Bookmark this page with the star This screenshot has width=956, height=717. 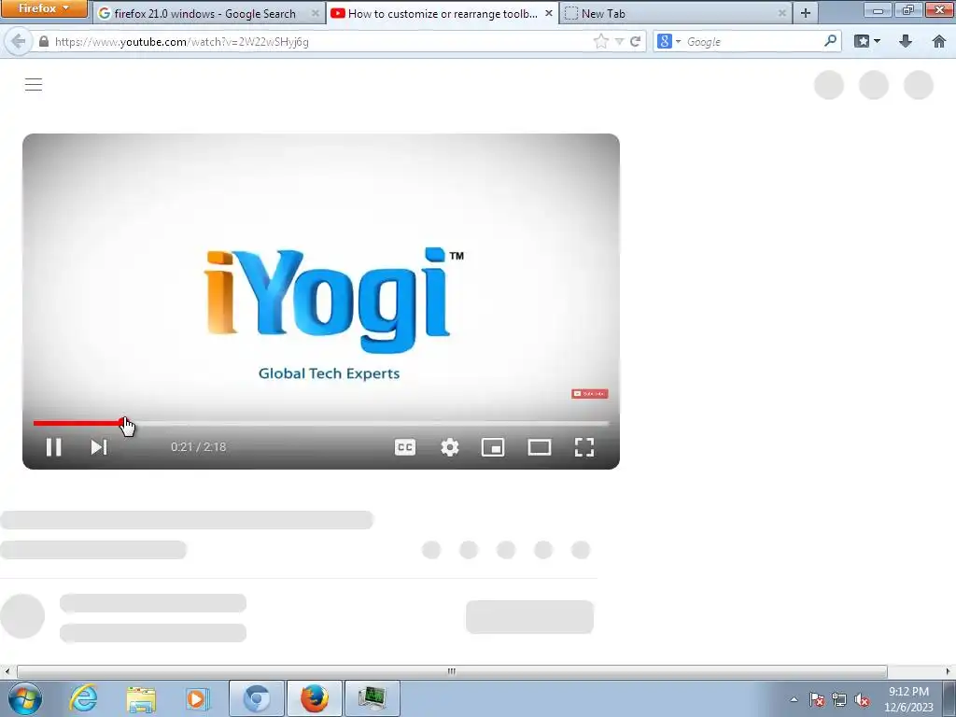point(600,41)
